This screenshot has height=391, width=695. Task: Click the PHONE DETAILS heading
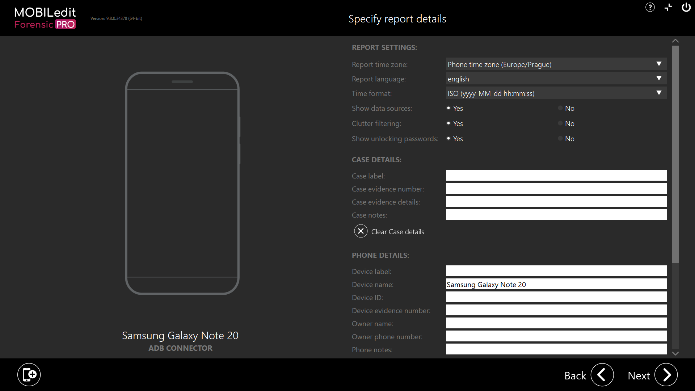point(380,255)
